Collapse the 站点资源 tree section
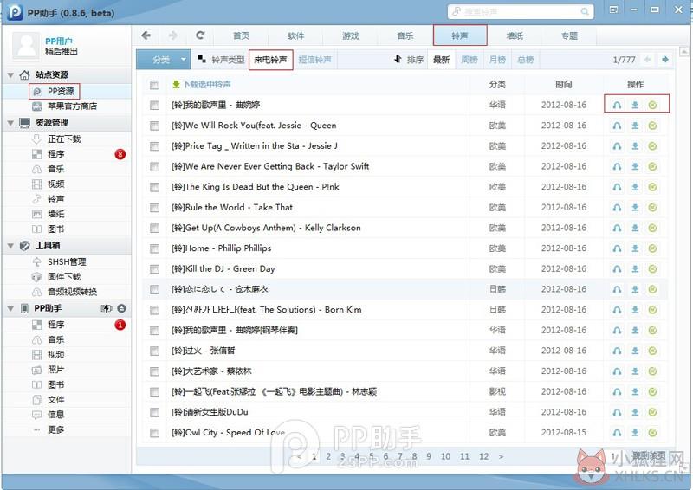The height and width of the screenshot is (490, 693). pos(10,74)
